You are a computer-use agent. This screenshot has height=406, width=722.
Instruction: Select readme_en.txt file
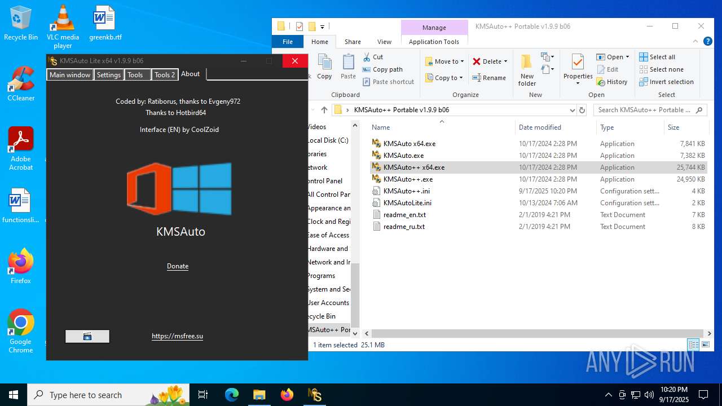coord(404,215)
